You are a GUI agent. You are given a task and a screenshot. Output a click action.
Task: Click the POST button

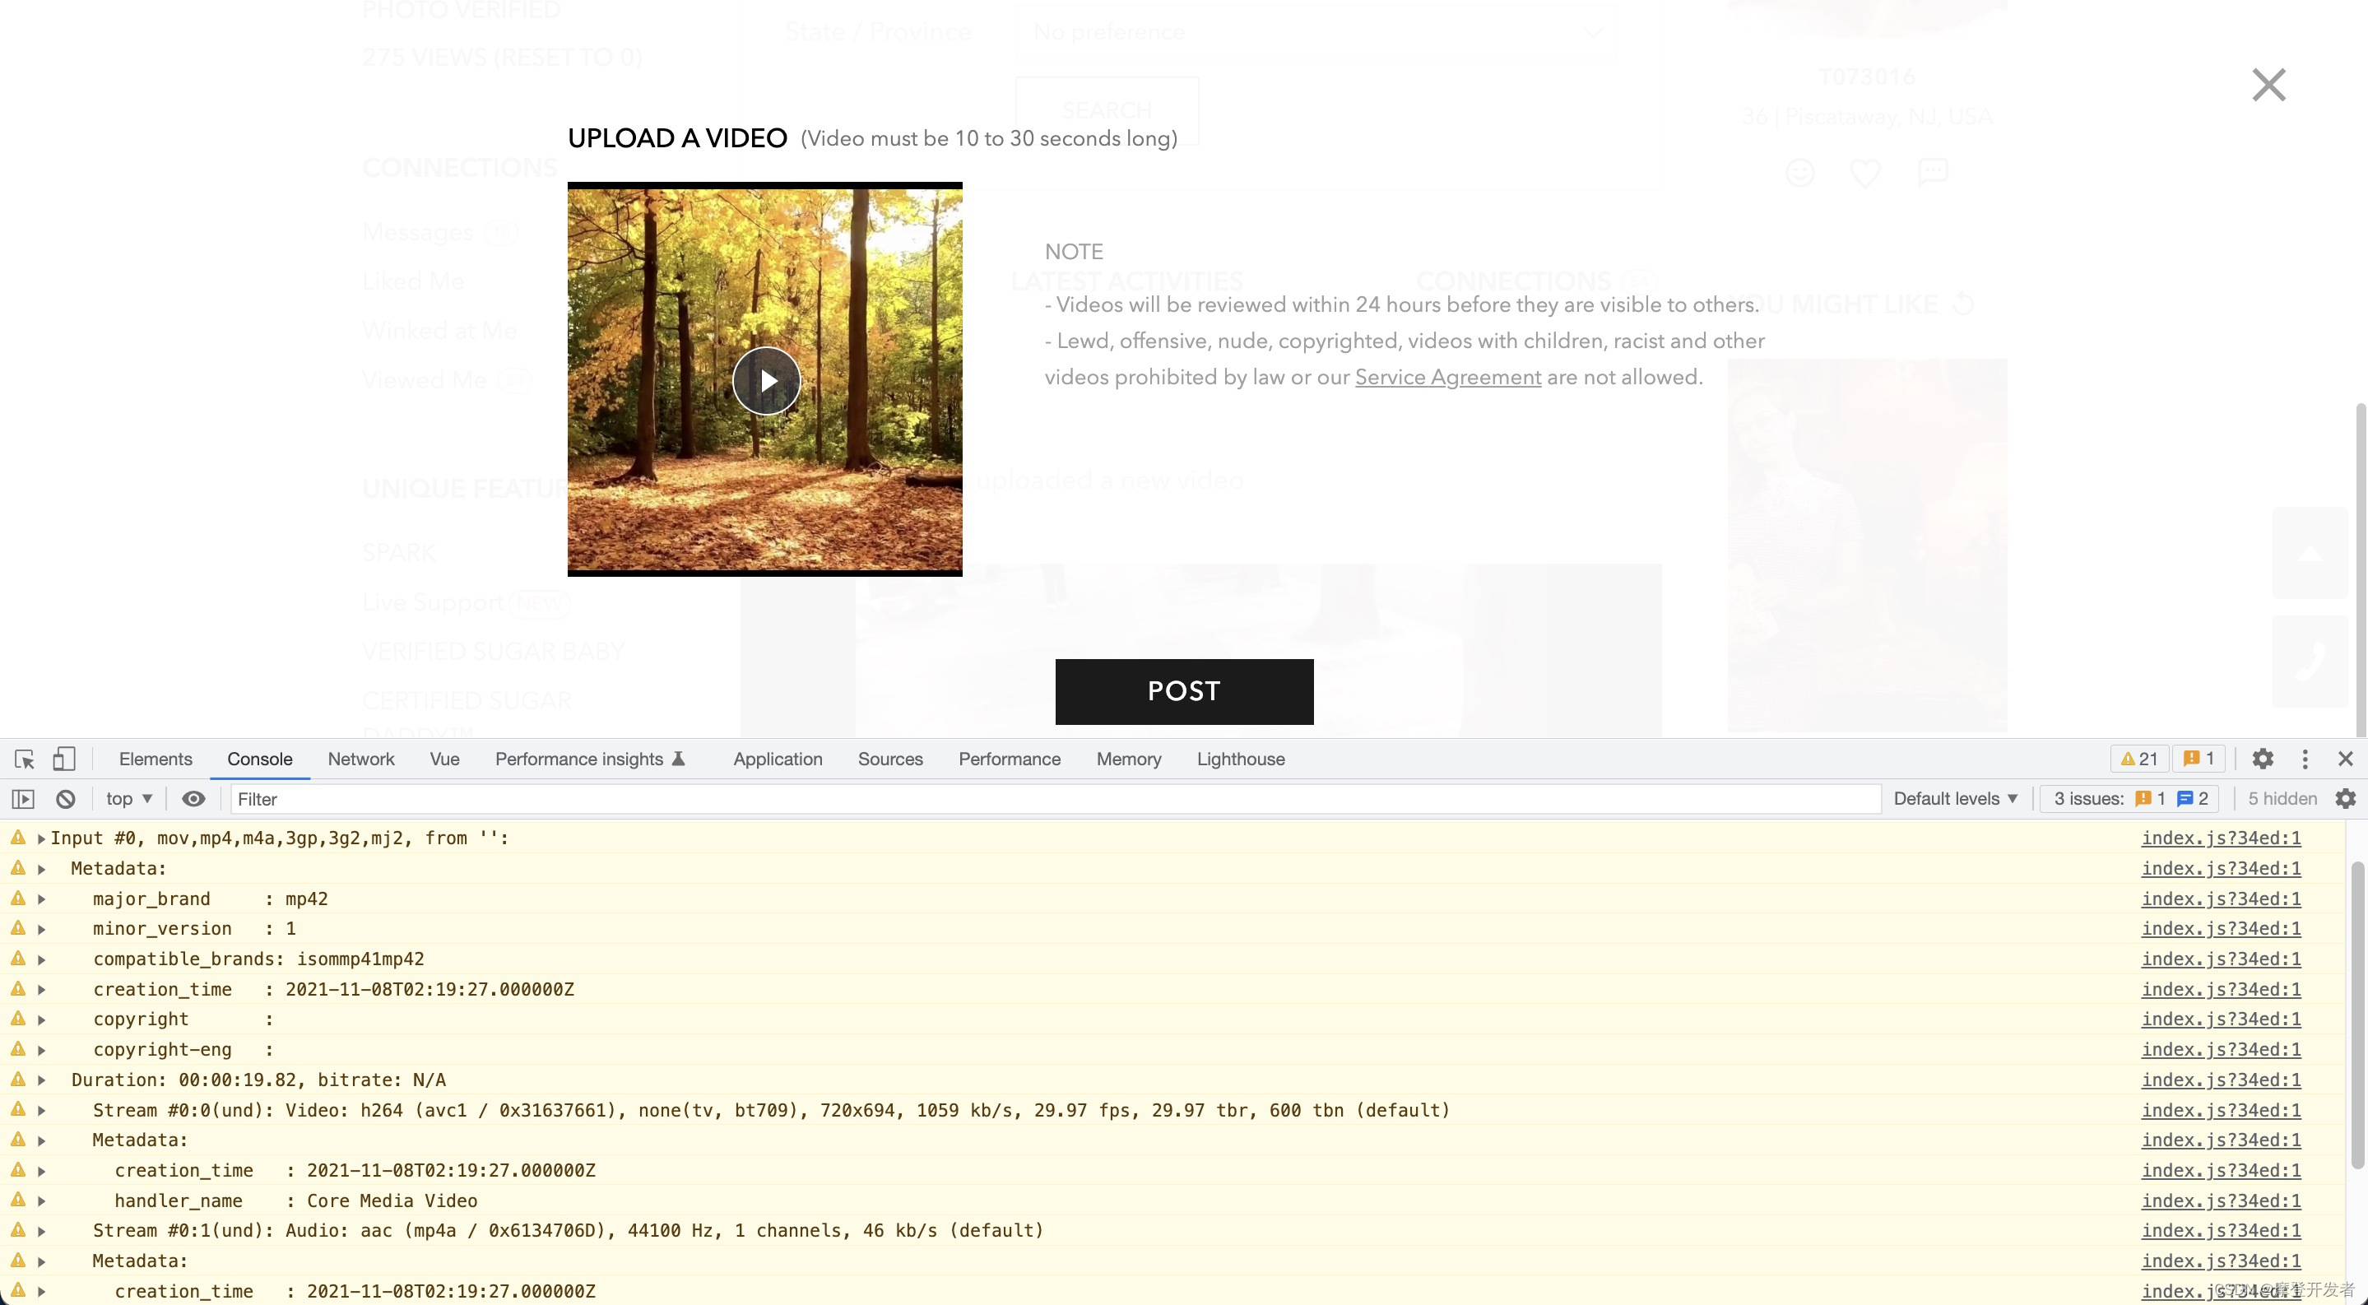tap(1184, 691)
